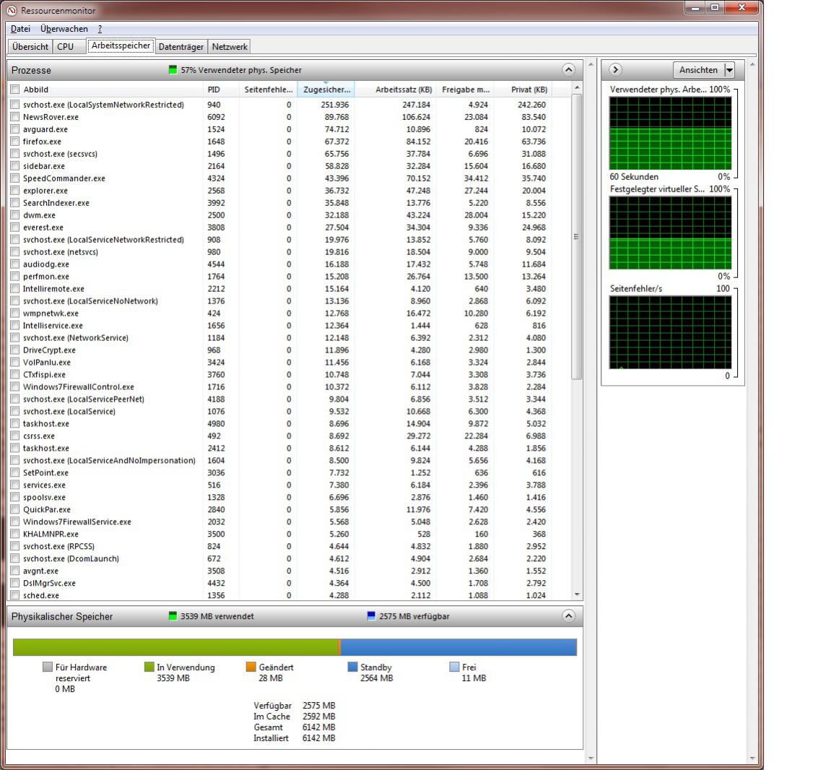
Task: Sort by the Freigabe m... column header
Action: click(x=465, y=90)
